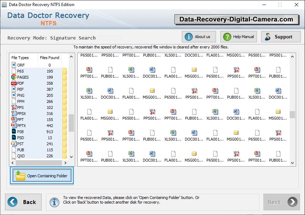Open folder icon in the PSB row
Screen dimensions: 305x215
tap(64, 132)
